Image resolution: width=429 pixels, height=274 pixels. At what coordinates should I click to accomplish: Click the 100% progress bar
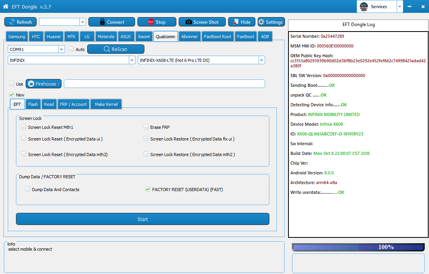click(x=358, y=247)
